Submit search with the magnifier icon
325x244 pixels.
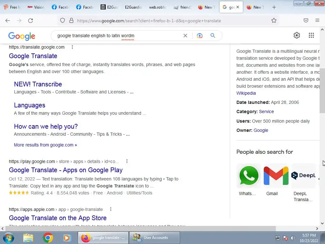tap(213, 36)
